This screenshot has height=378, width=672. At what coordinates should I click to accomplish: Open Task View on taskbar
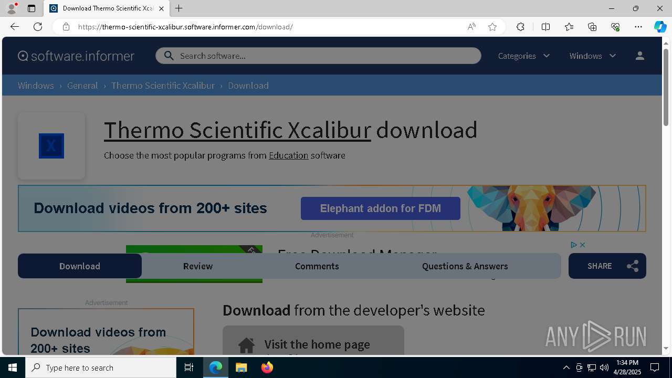pyautogui.click(x=189, y=367)
